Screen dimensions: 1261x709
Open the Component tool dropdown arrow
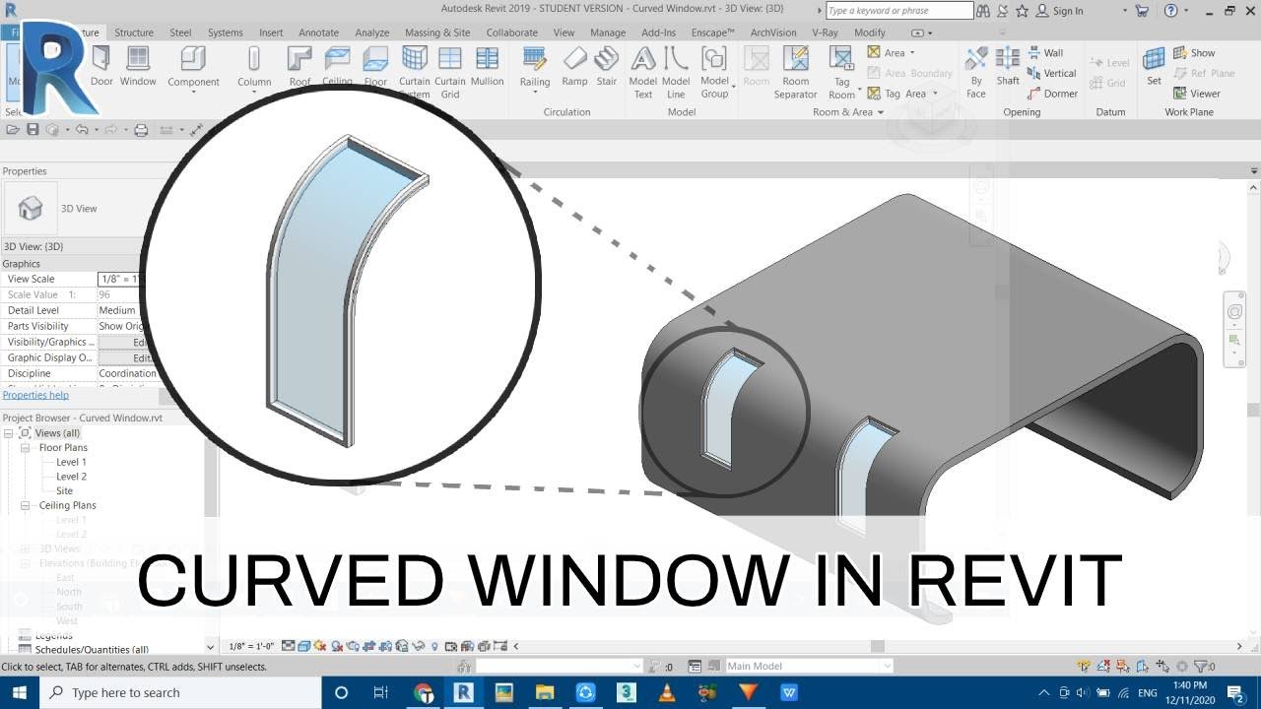193,93
